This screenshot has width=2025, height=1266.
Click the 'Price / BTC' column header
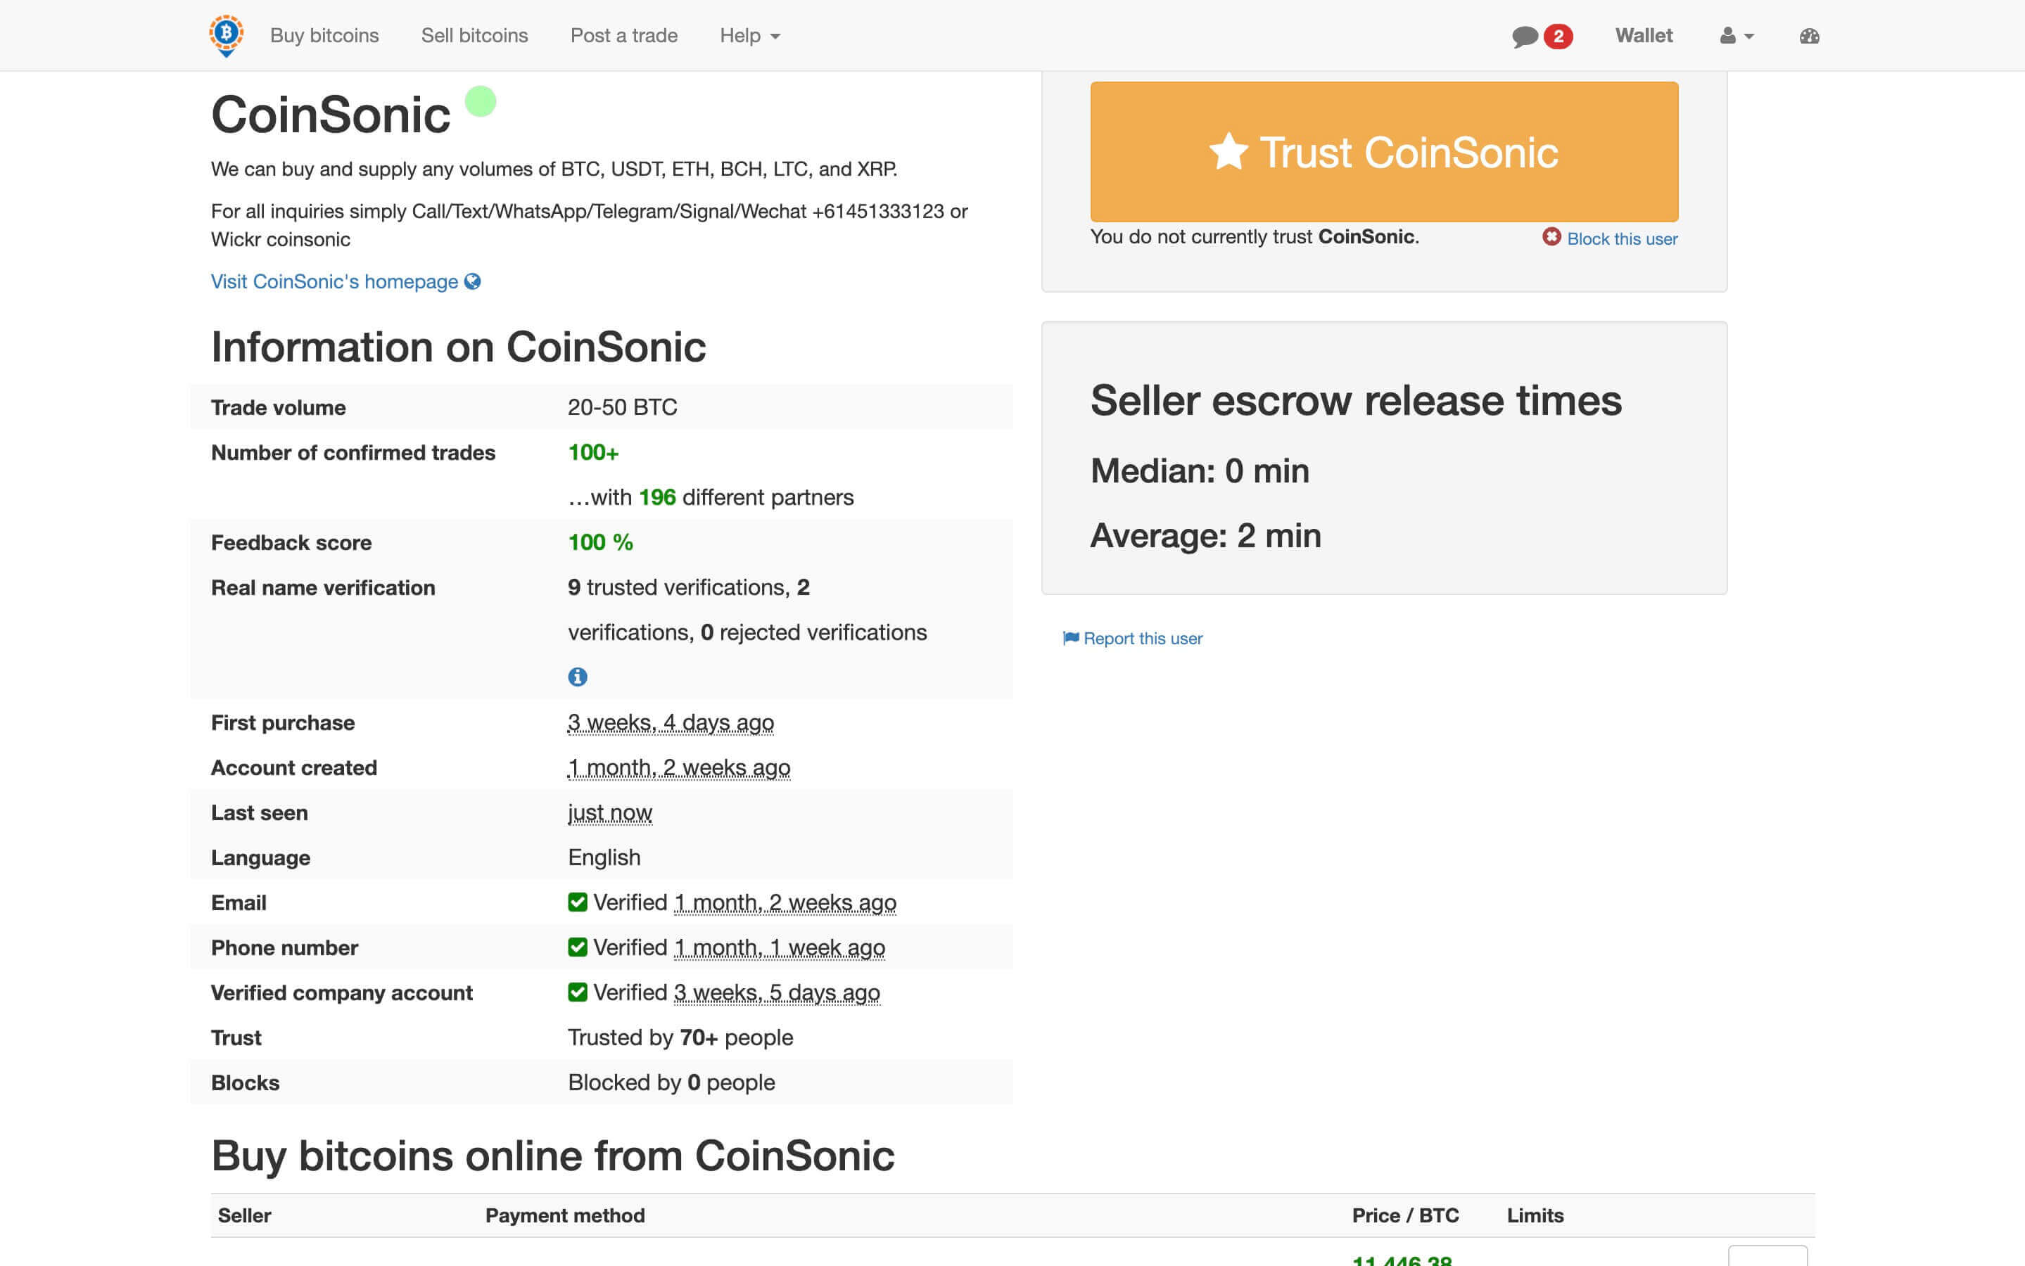[x=1405, y=1216]
